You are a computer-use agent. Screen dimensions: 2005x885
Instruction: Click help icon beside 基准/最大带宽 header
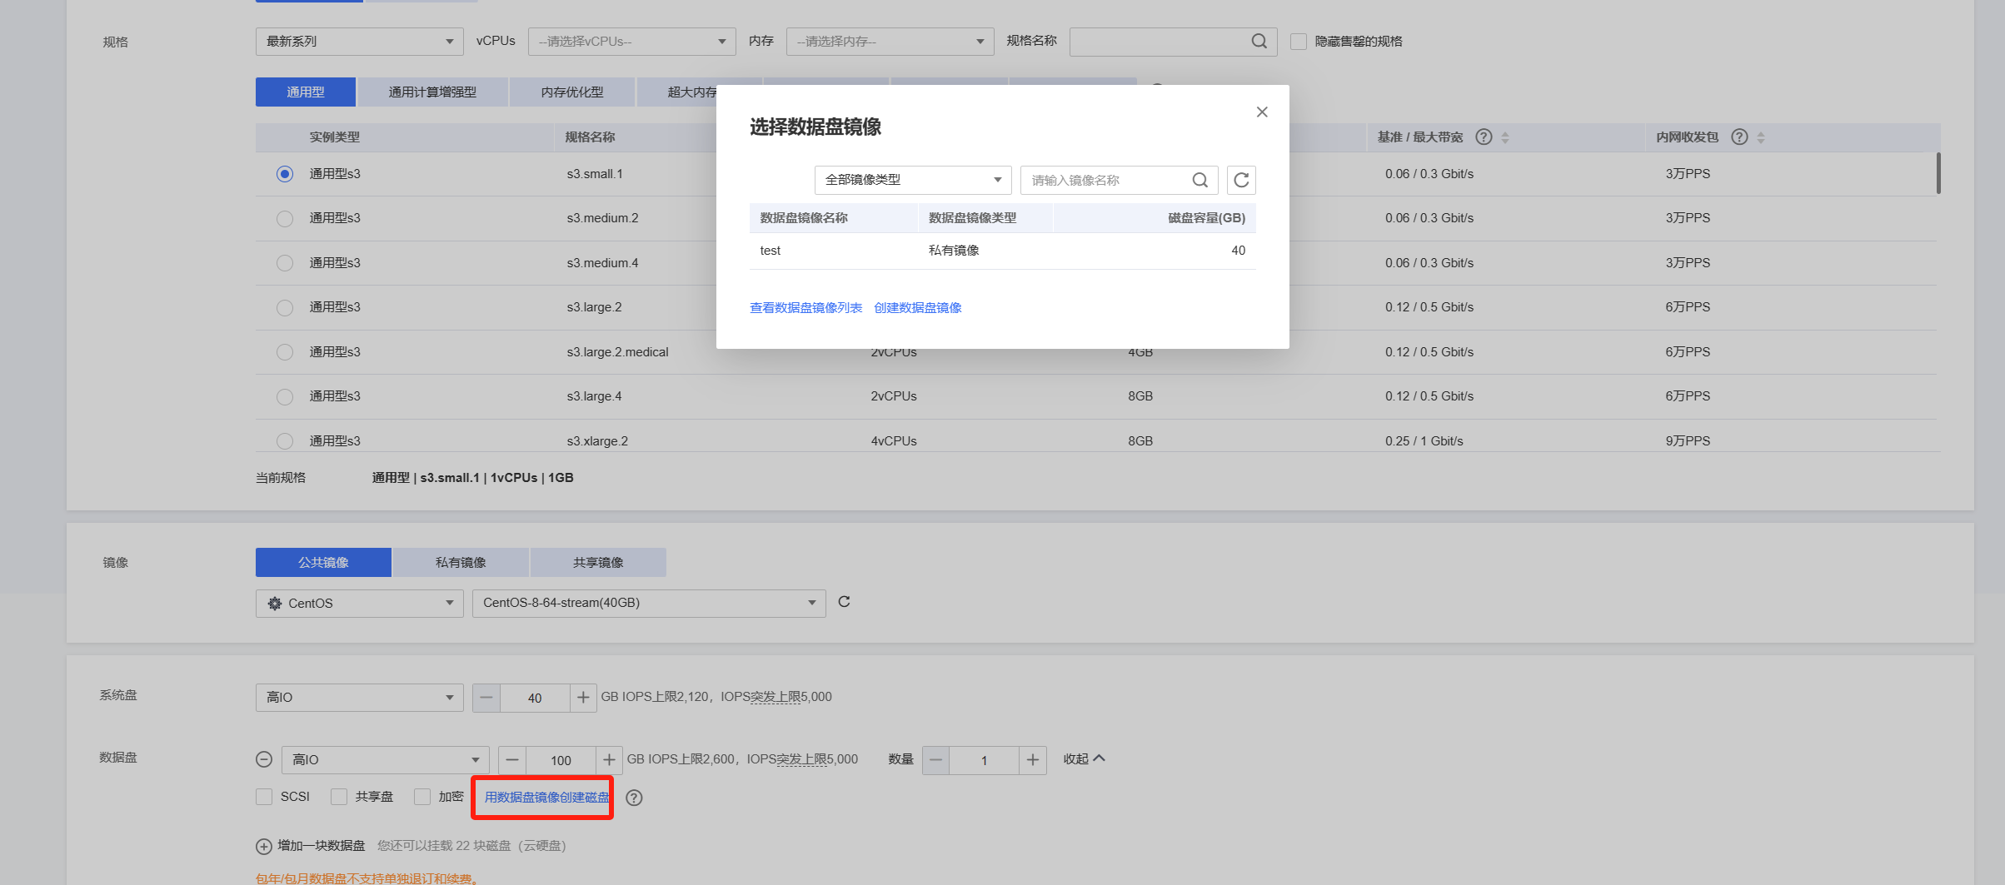click(x=1484, y=137)
